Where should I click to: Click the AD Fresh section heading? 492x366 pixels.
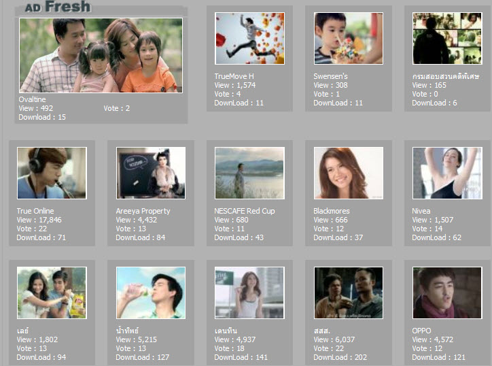[58, 7]
